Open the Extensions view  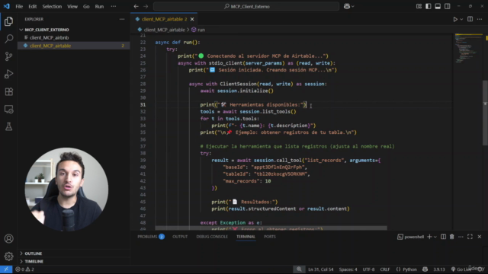coord(8,91)
